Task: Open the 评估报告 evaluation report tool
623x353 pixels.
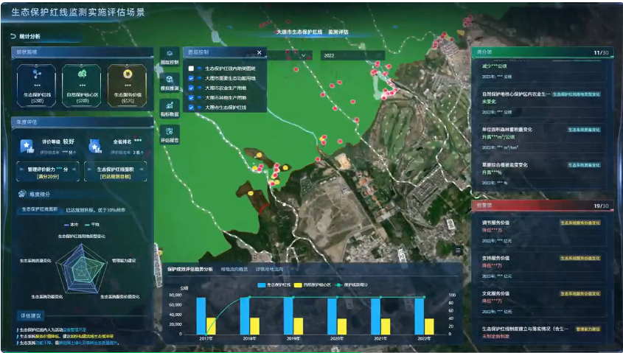Action: [x=170, y=133]
